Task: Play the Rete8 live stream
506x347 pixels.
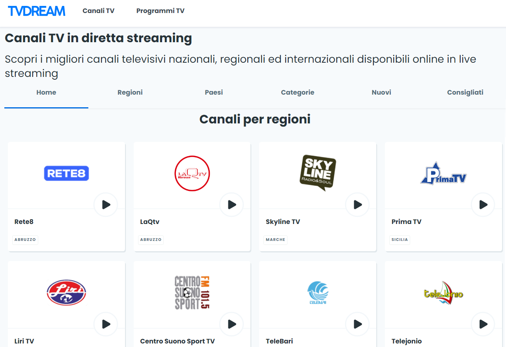Action: (105, 205)
